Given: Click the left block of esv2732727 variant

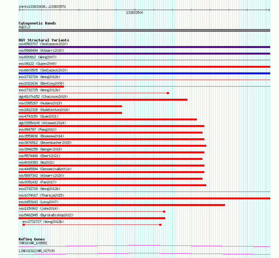Looking at the screenshot, I should click(x=24, y=225).
